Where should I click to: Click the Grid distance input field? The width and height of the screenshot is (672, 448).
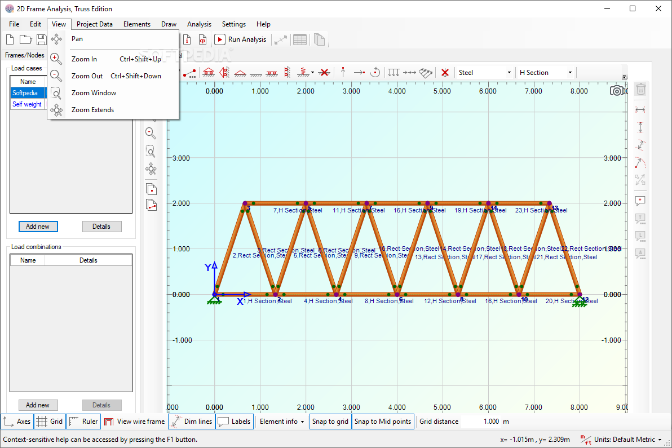(480, 422)
